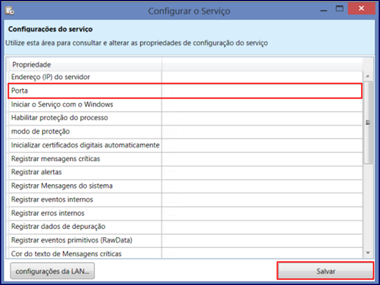Select the 'Porta' property row

(186, 91)
